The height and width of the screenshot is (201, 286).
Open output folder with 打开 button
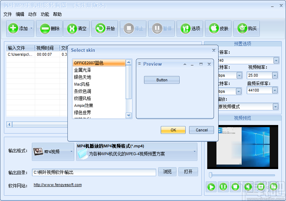188,172
